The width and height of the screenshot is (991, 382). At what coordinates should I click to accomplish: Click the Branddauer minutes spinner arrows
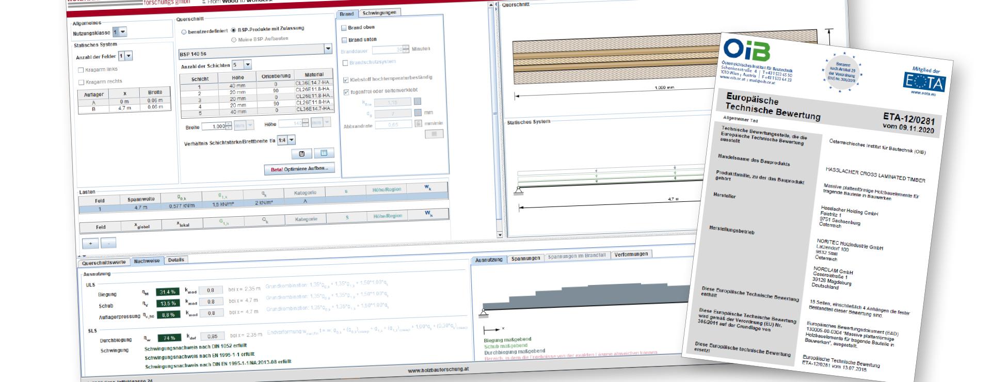406,49
